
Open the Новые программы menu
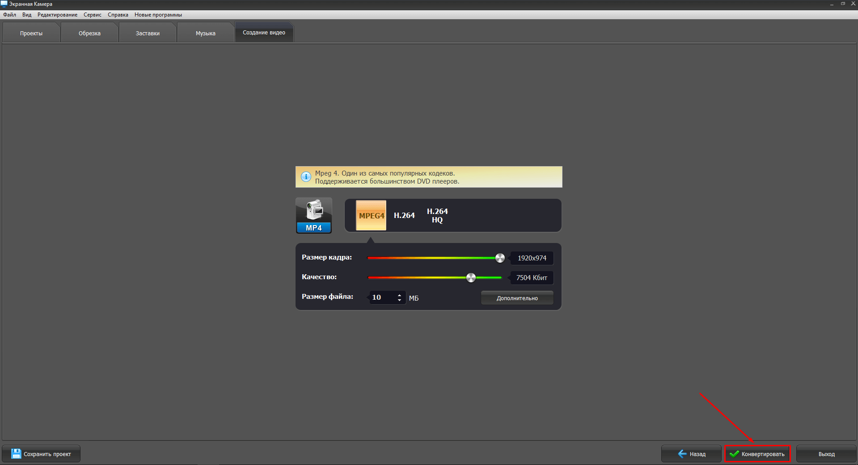coord(158,15)
